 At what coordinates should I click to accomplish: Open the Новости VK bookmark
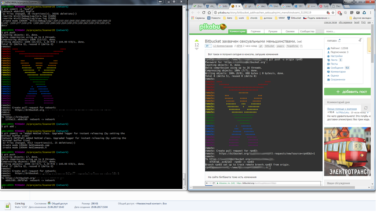[214, 18]
